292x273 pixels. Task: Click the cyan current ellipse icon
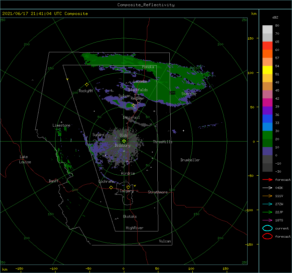pyautogui.click(x=267, y=228)
